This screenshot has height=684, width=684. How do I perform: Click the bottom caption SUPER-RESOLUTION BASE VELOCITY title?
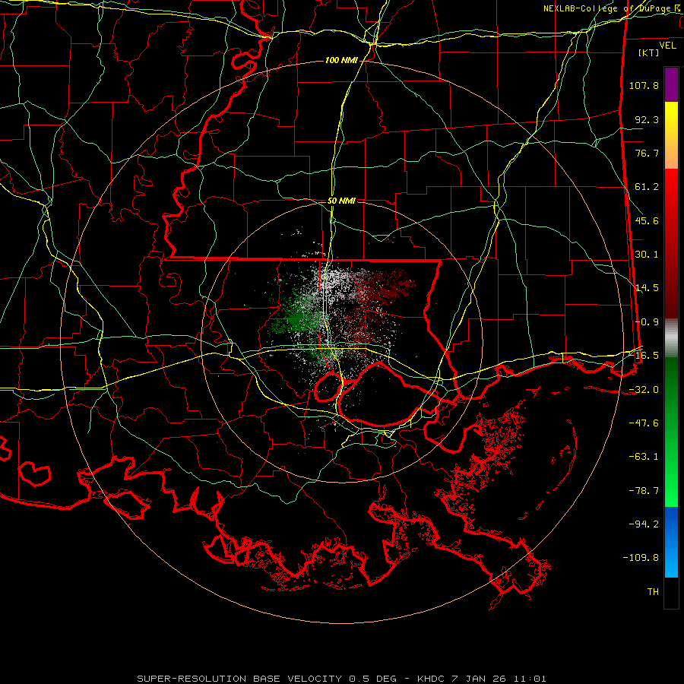(341, 679)
